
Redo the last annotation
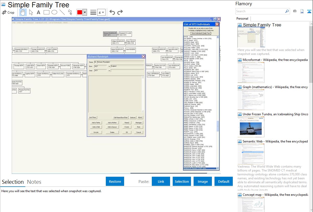[x=120, y=12]
